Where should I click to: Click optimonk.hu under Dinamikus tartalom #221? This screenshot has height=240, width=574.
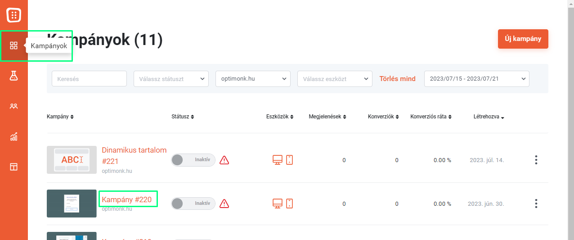(117, 171)
